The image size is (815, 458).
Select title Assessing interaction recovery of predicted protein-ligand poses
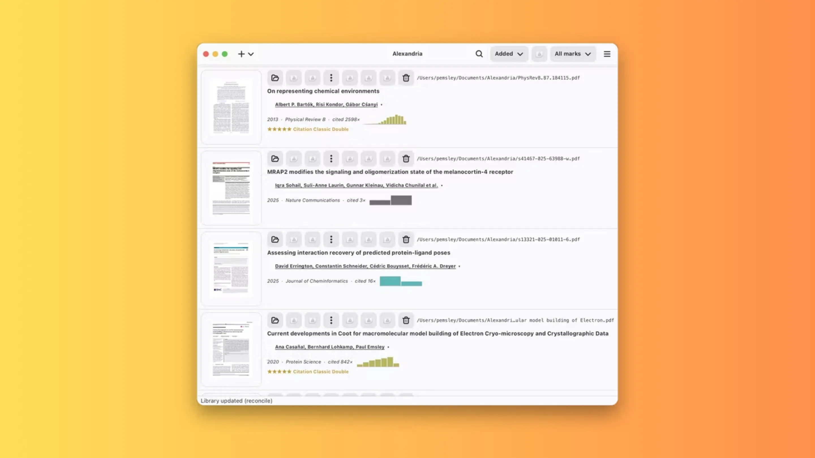359,252
